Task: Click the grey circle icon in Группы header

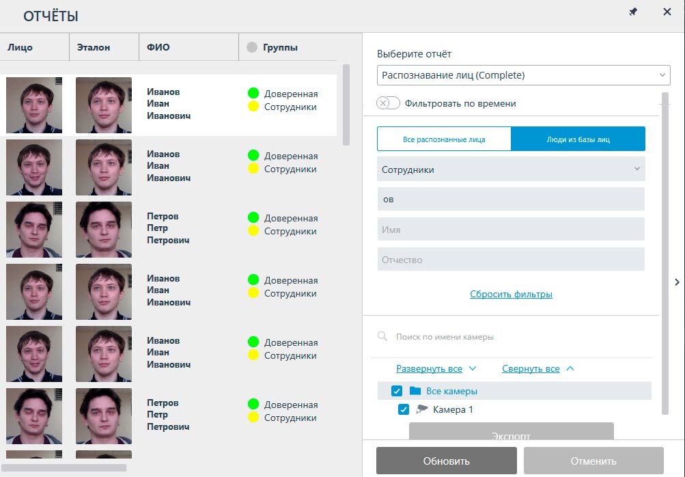Action: pyautogui.click(x=252, y=48)
